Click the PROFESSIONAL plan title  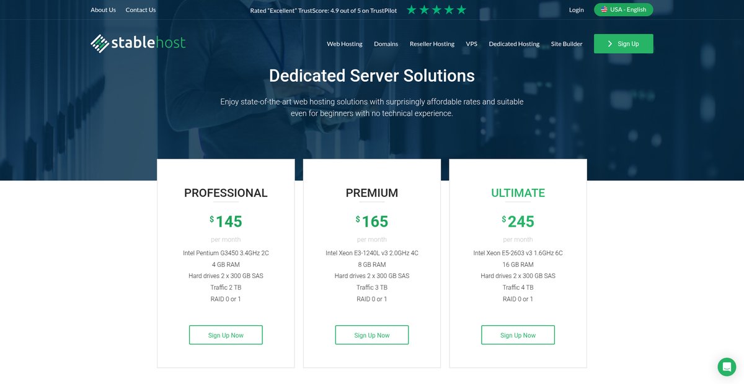click(226, 193)
